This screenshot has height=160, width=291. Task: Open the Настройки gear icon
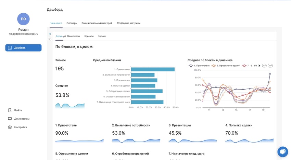(x=10, y=127)
